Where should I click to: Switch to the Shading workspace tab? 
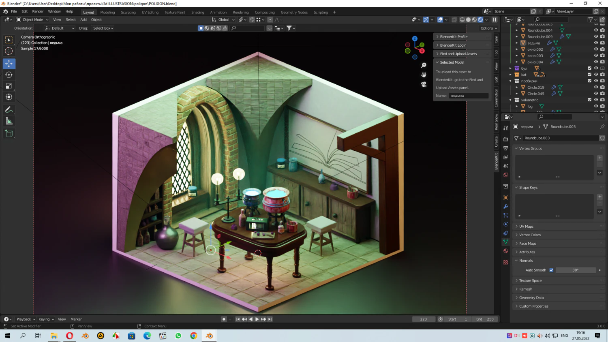click(198, 12)
